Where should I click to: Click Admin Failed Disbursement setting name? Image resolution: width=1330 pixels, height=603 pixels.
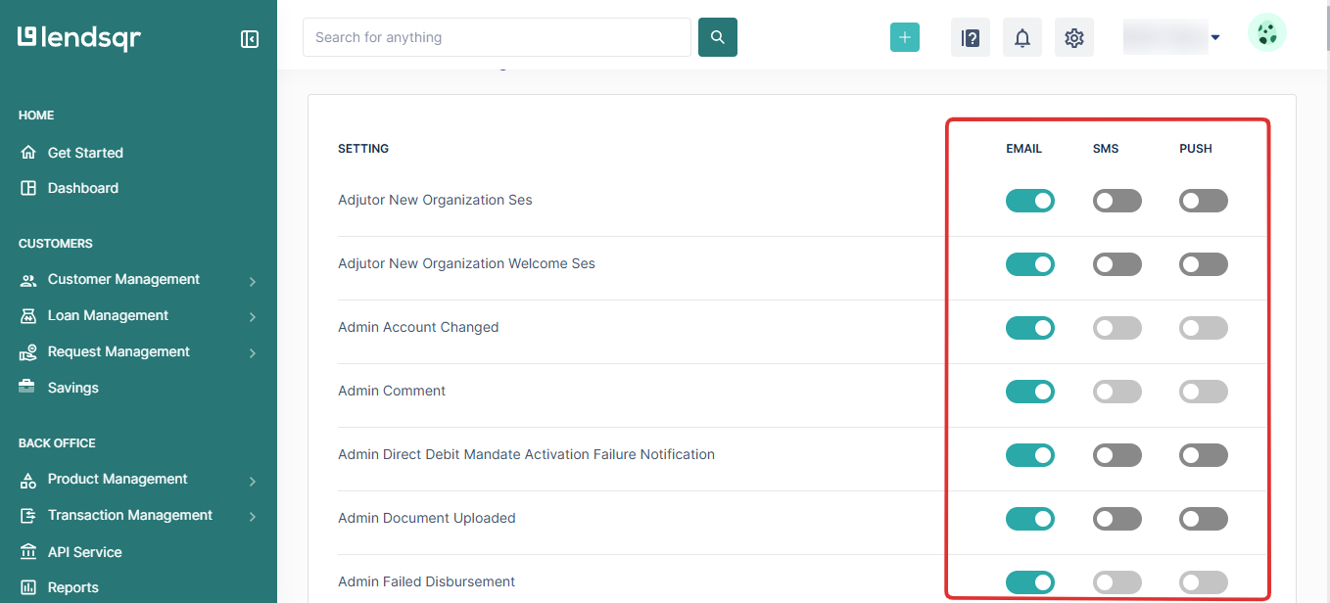[x=427, y=581]
